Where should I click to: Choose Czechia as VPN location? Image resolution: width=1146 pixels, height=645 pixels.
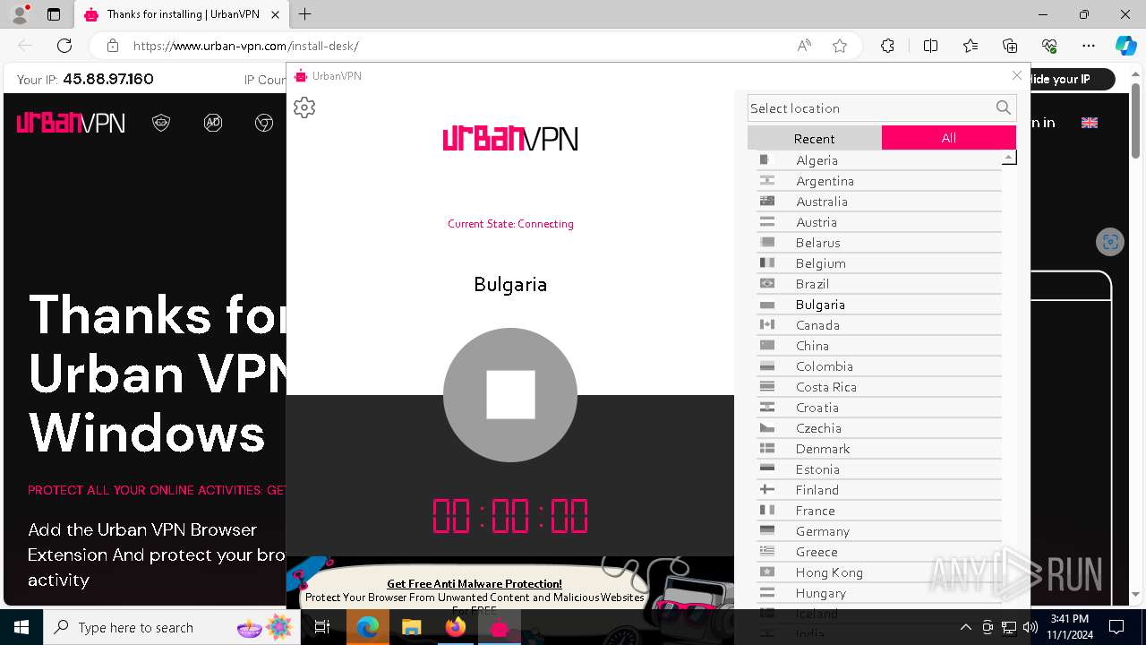coord(879,428)
